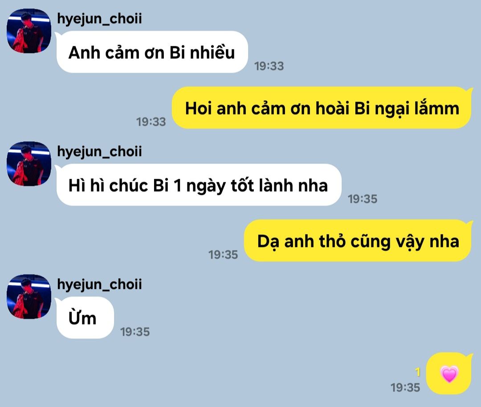Select the 'Hì hì chúc Bi 1 ngày tốt lành nha' bubble
The image size is (481, 407).
point(198,185)
